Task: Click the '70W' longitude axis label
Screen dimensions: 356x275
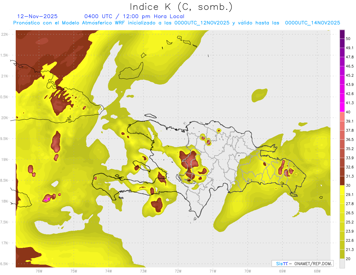Action: pyautogui.click(x=247, y=271)
